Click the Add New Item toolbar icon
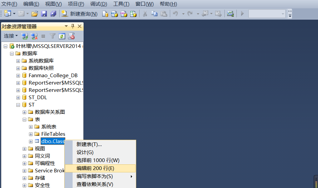Viewport: 318px width, 188px height. point(21,14)
